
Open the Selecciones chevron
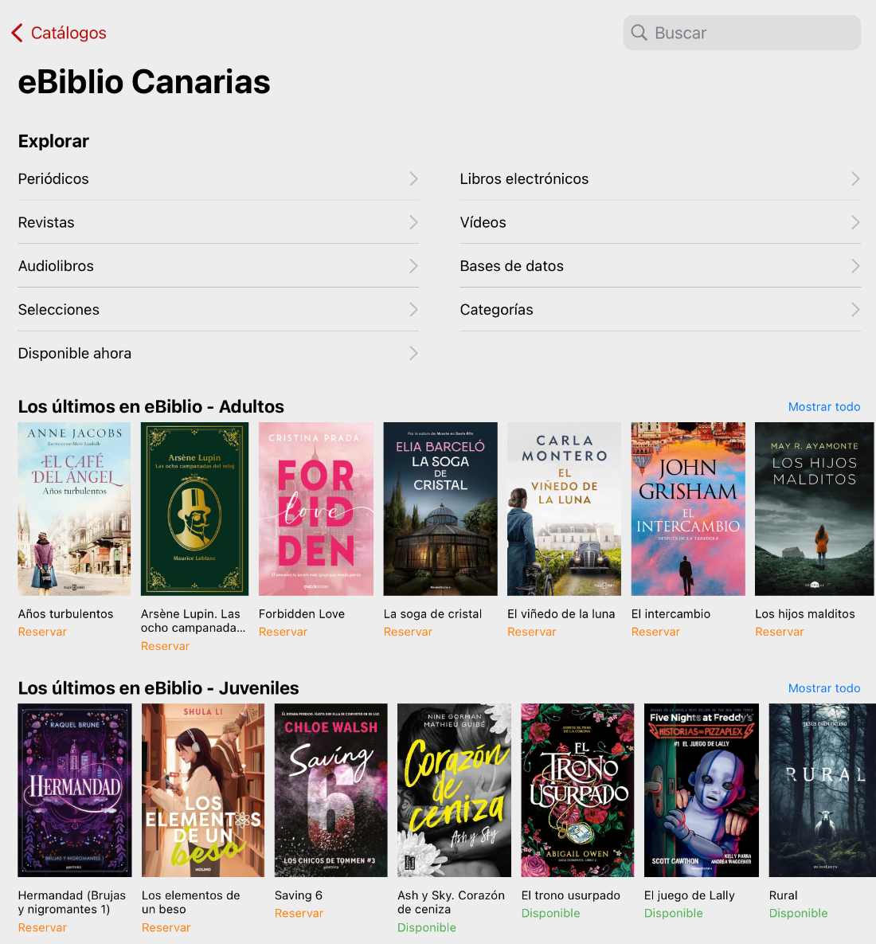(413, 309)
